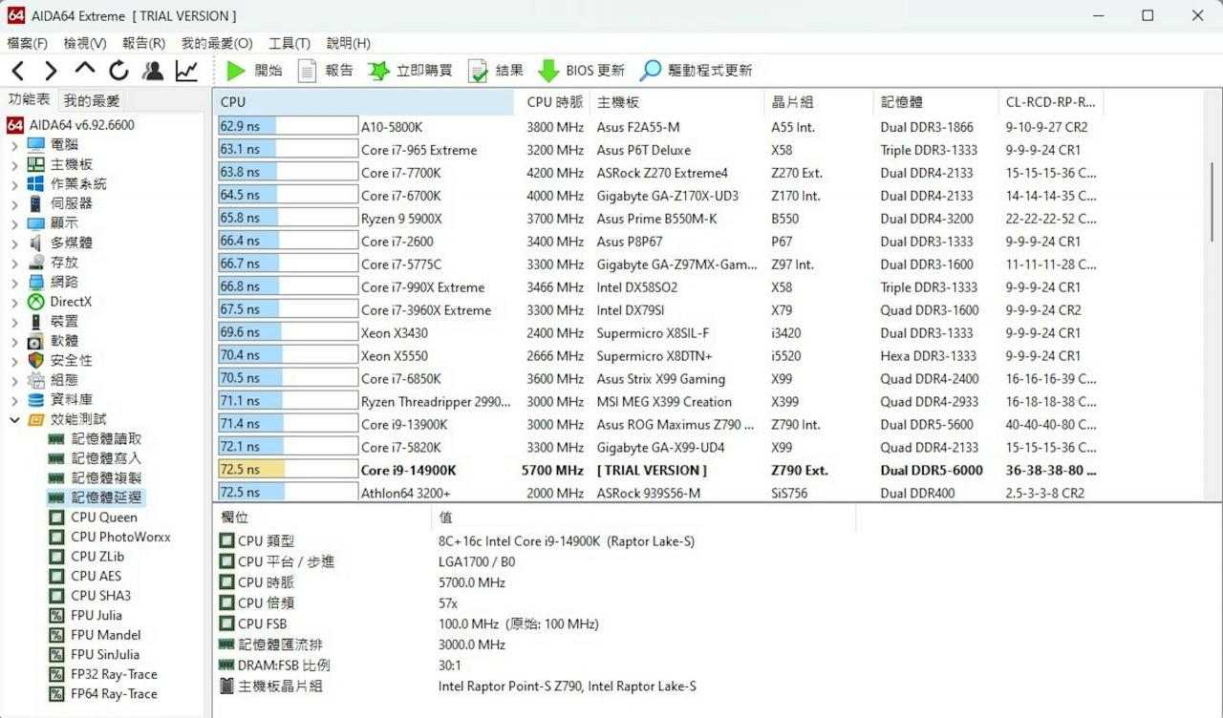Click the 72.5 ns highlighted yellow bar
Image resolution: width=1223 pixels, height=718 pixels.
click(x=288, y=470)
